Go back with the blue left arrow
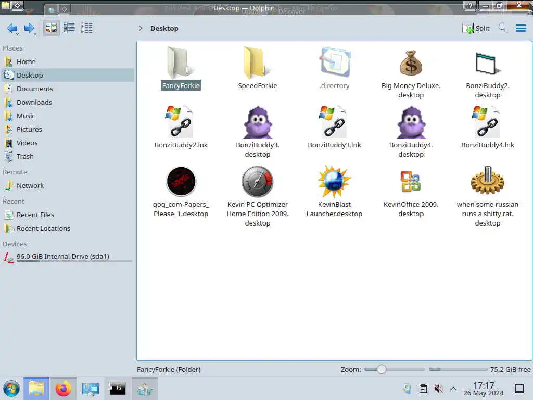This screenshot has width=533, height=400. 12,28
